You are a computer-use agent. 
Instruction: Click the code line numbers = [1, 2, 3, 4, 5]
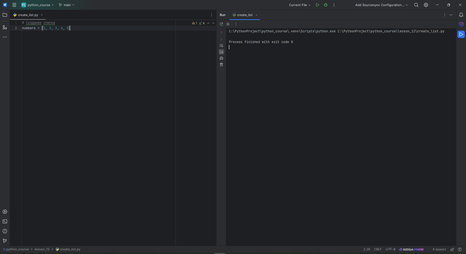[46, 28]
